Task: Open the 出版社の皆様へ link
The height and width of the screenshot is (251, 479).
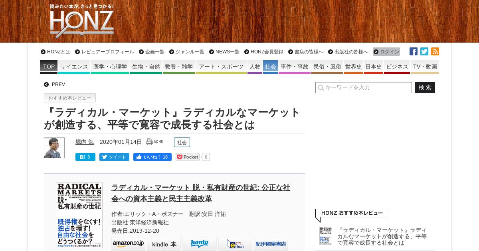Action: [348, 52]
